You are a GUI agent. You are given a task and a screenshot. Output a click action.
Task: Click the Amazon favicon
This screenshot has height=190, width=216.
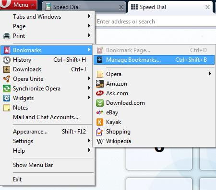pyautogui.click(x=100, y=84)
